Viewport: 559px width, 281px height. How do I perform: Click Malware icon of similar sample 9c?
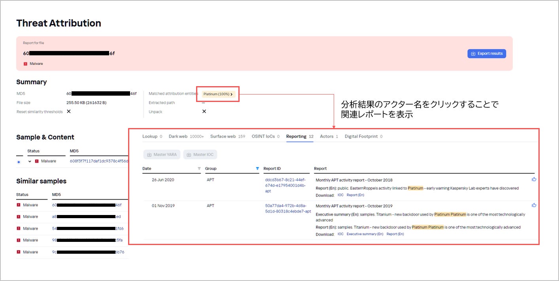point(18,252)
